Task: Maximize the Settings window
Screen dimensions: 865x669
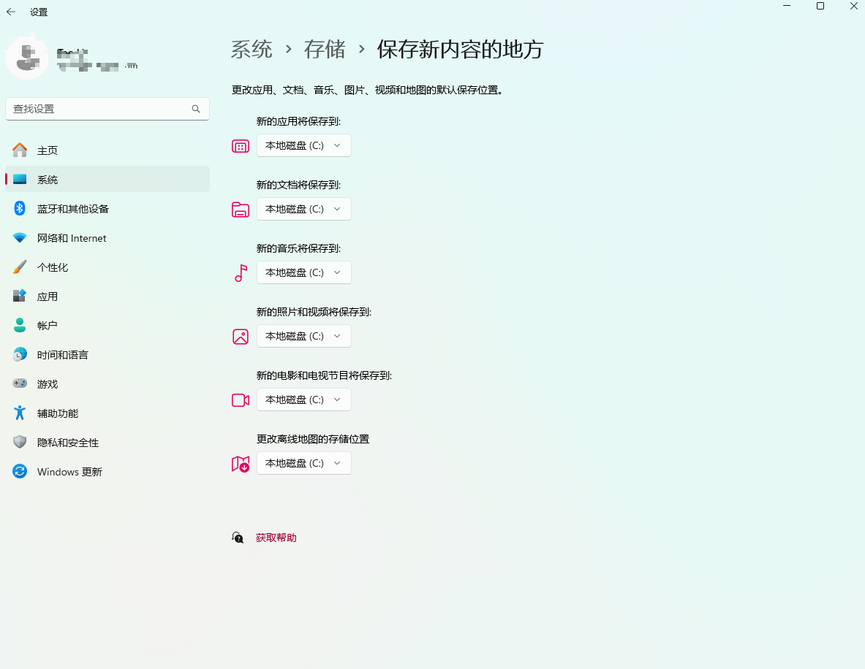Action: pyautogui.click(x=820, y=6)
